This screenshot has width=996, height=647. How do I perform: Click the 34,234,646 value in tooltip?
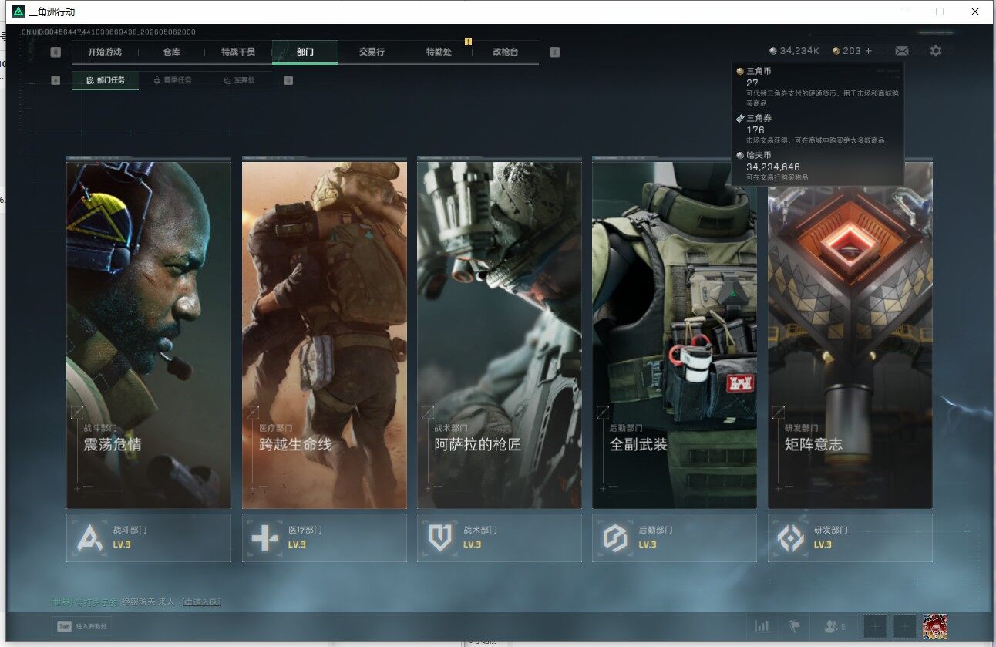773,167
